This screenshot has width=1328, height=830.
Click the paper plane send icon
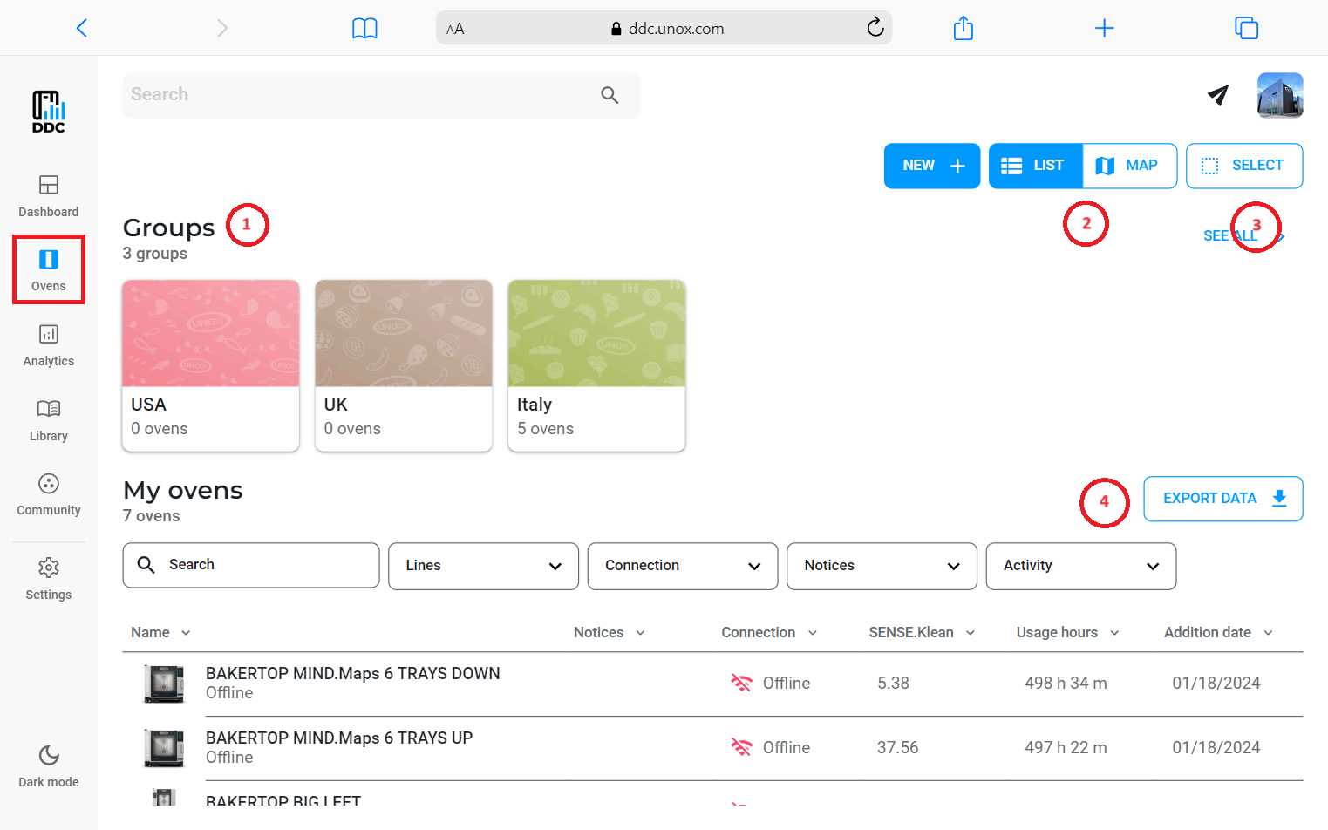pyautogui.click(x=1218, y=95)
